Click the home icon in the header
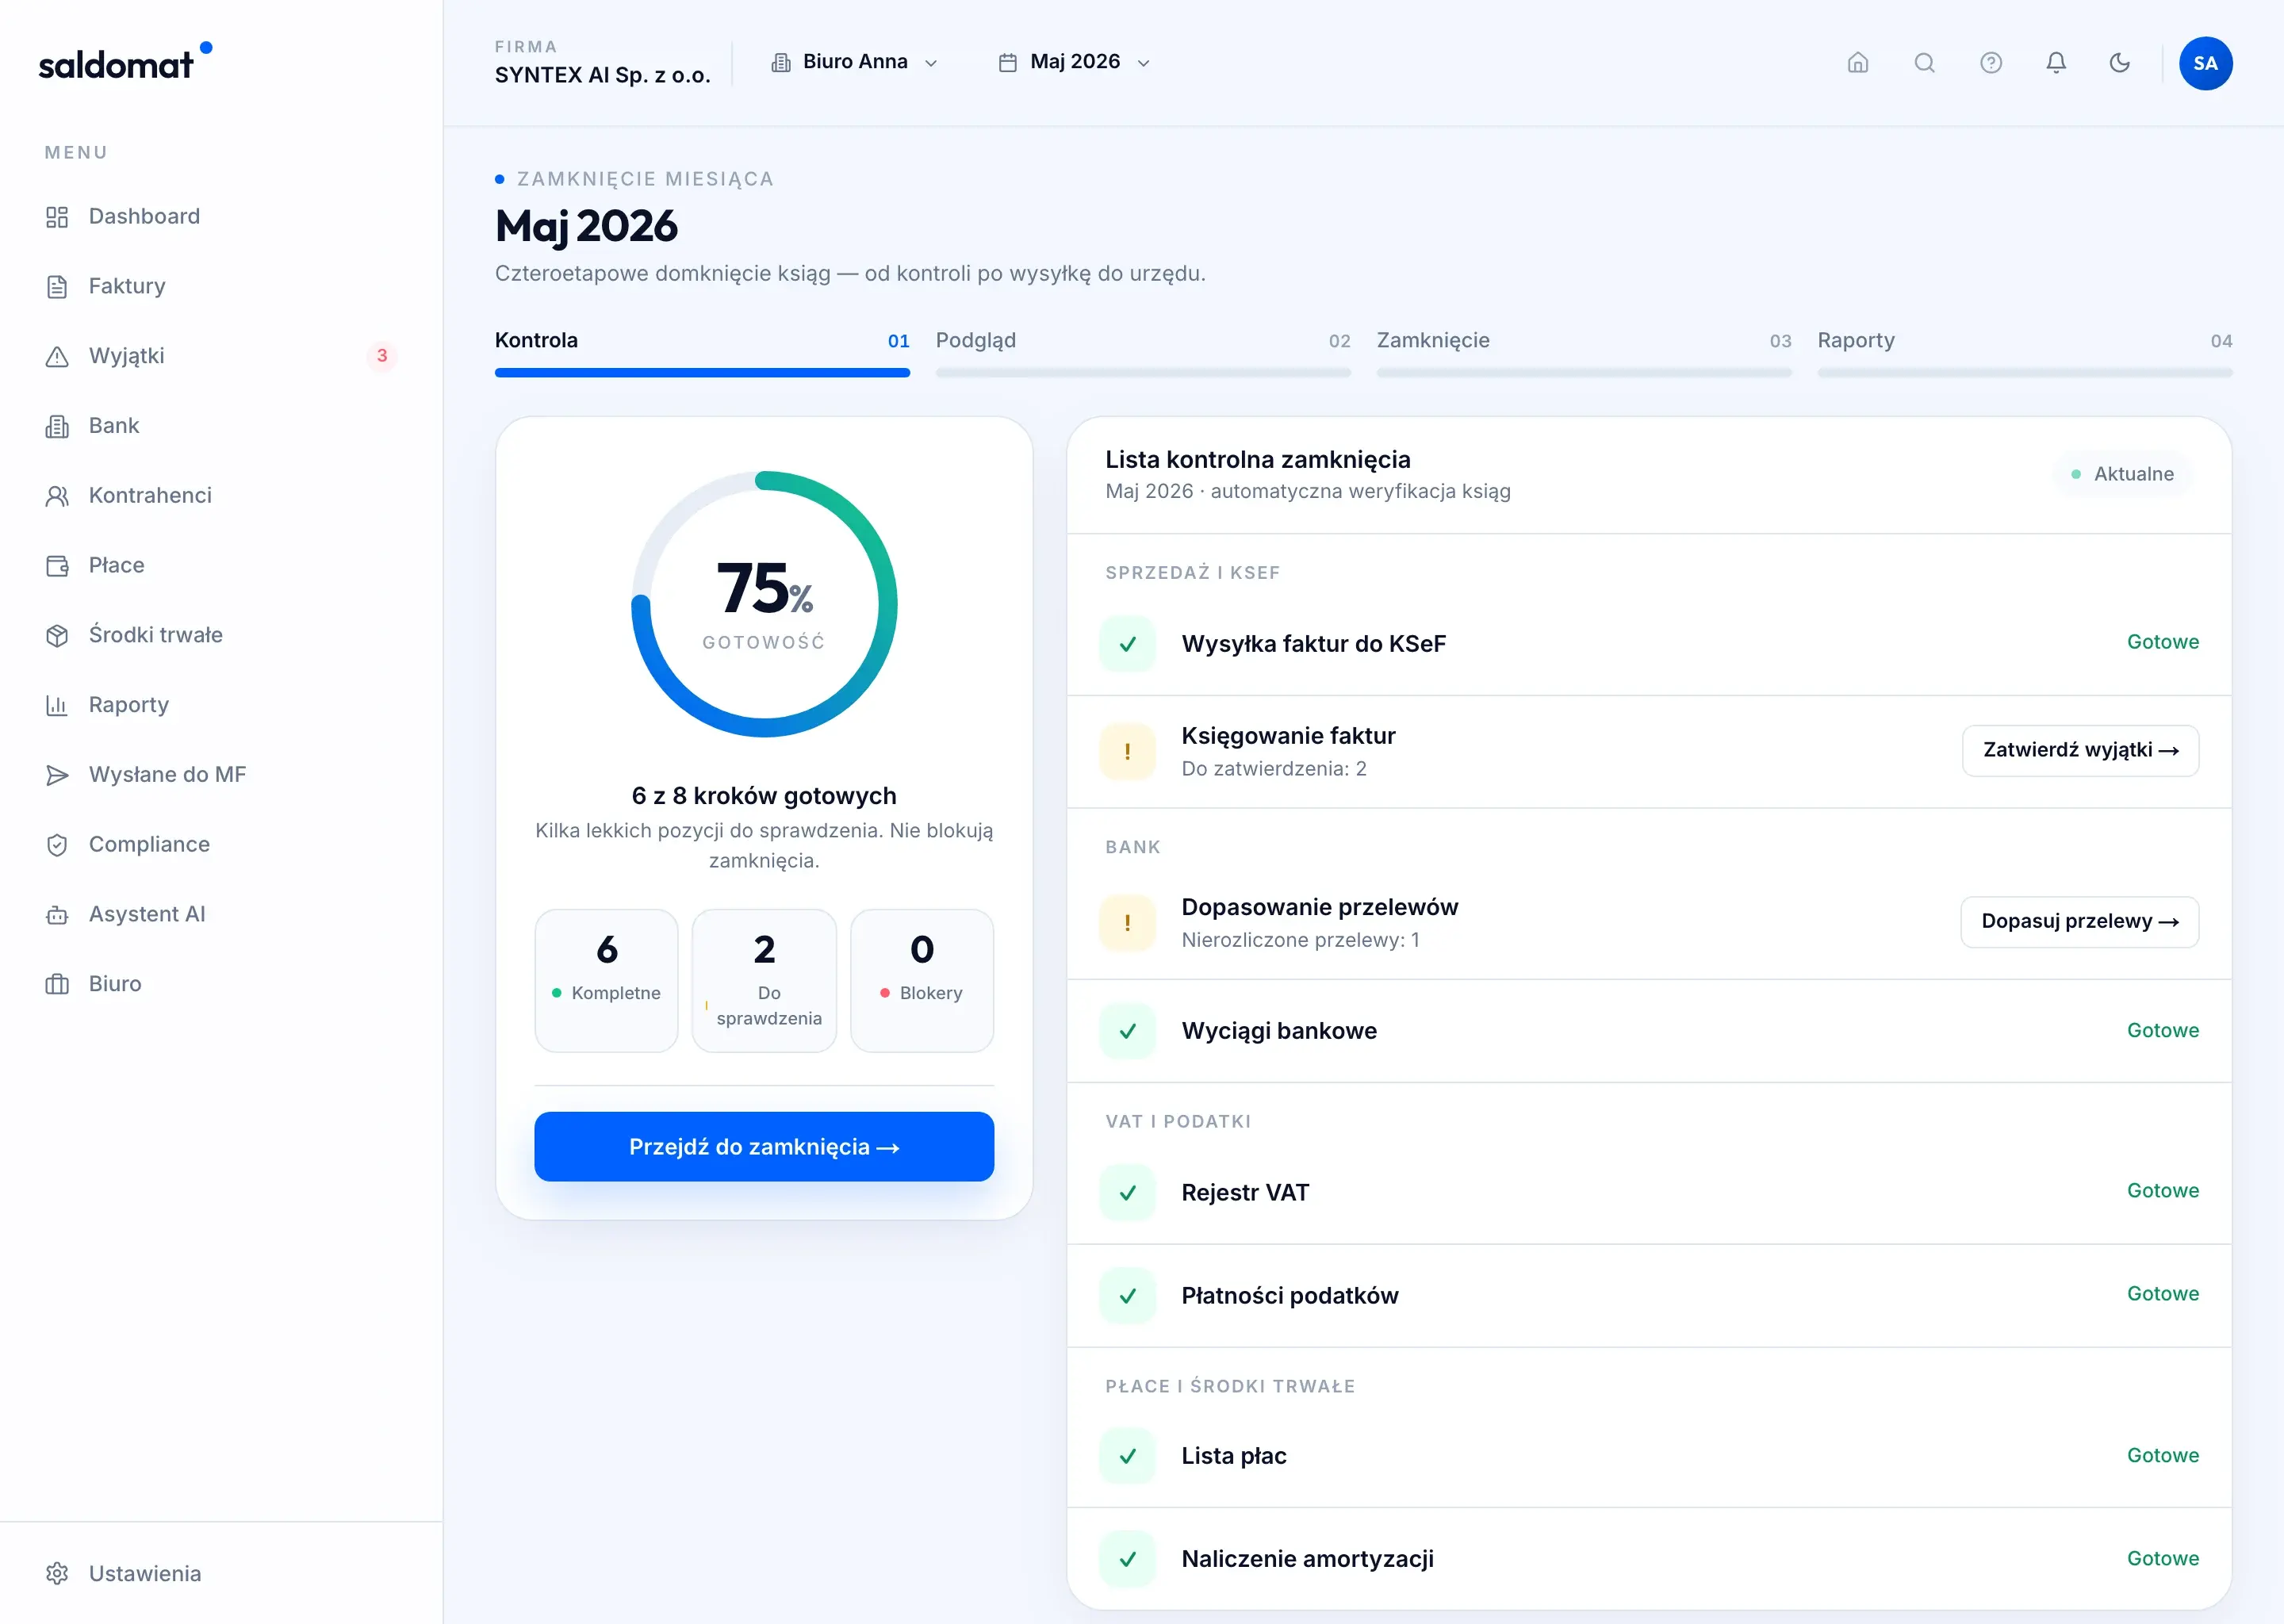Image resolution: width=2284 pixels, height=1624 pixels. point(1858,63)
